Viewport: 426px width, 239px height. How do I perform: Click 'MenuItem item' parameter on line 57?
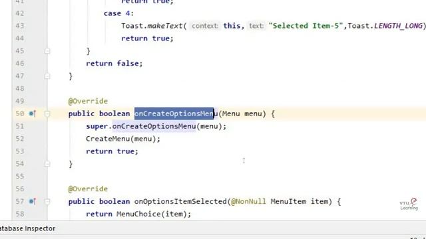[300, 201]
